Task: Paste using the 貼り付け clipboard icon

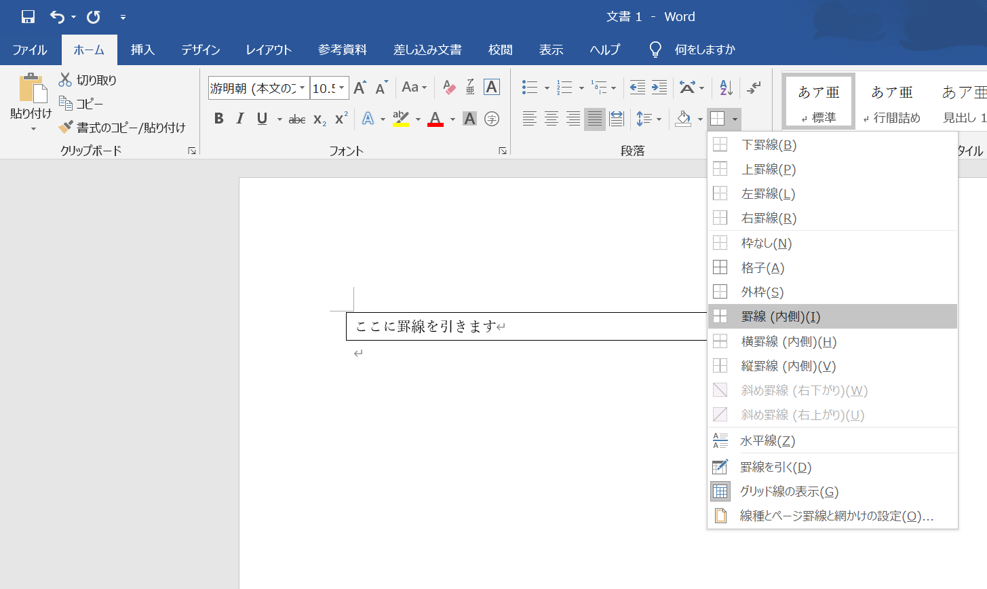Action: pyautogui.click(x=31, y=88)
